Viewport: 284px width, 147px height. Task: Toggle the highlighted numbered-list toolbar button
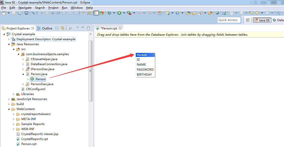[x=96, y=13]
